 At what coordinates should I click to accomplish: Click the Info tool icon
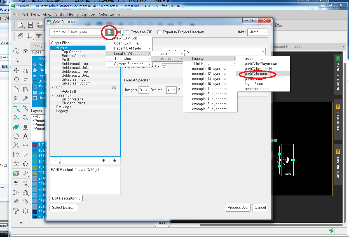pyautogui.click(x=16, y=51)
